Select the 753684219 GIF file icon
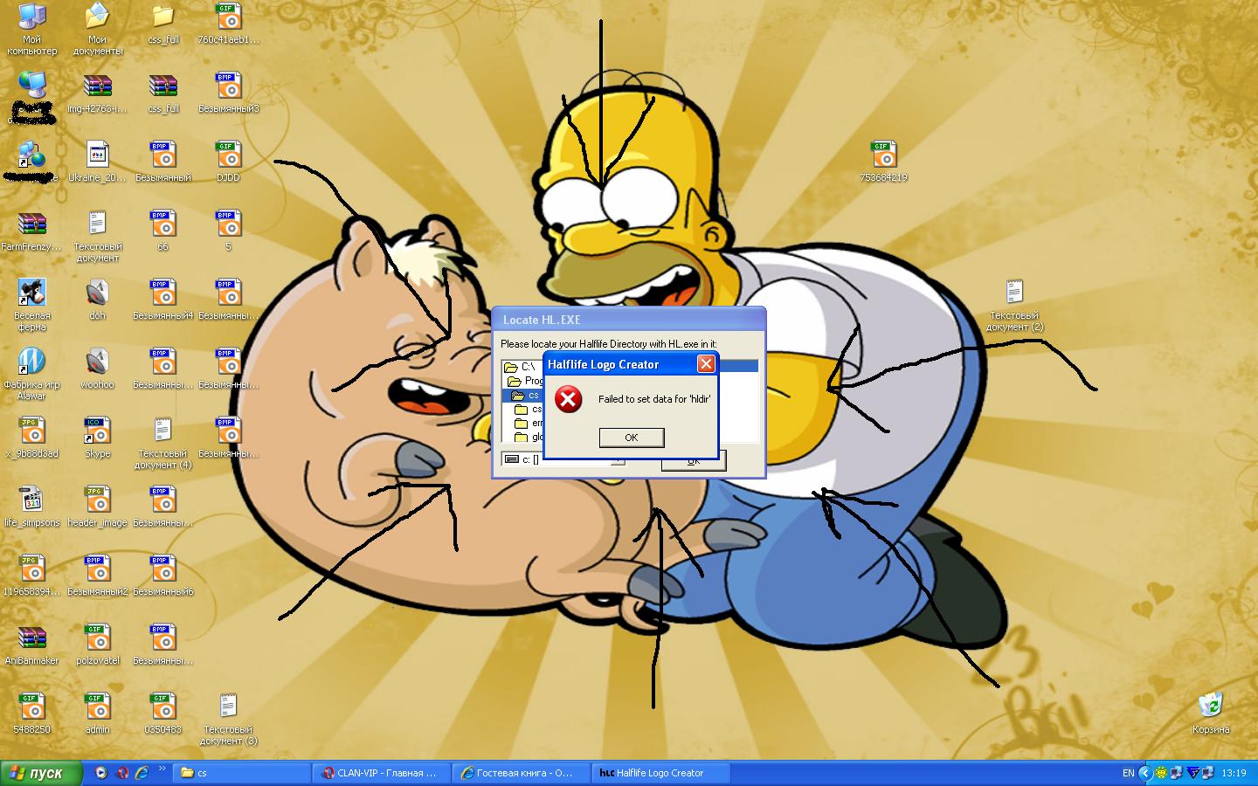Screen dimensions: 1258x786 click(884, 162)
